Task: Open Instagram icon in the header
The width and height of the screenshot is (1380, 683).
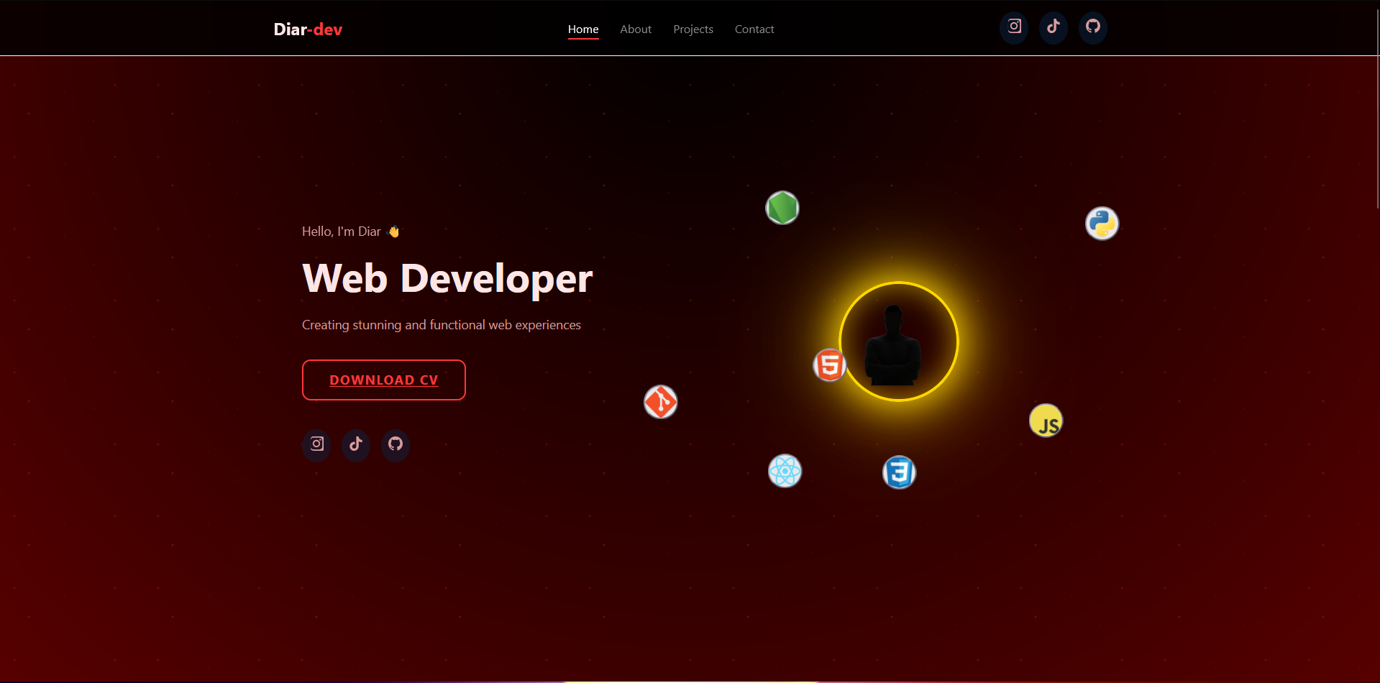Action: [x=1014, y=27]
